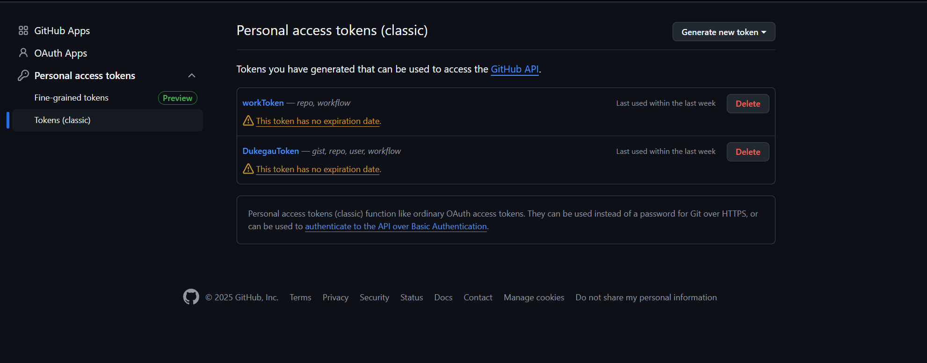Click the key icon beside Personal access tokens
927x363 pixels.
tap(23, 75)
